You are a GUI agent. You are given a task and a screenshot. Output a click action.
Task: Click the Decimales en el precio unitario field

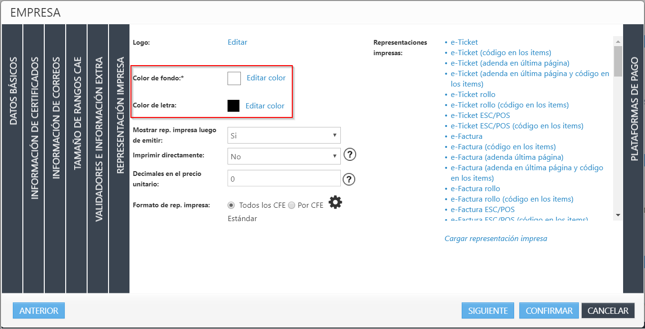[284, 179]
